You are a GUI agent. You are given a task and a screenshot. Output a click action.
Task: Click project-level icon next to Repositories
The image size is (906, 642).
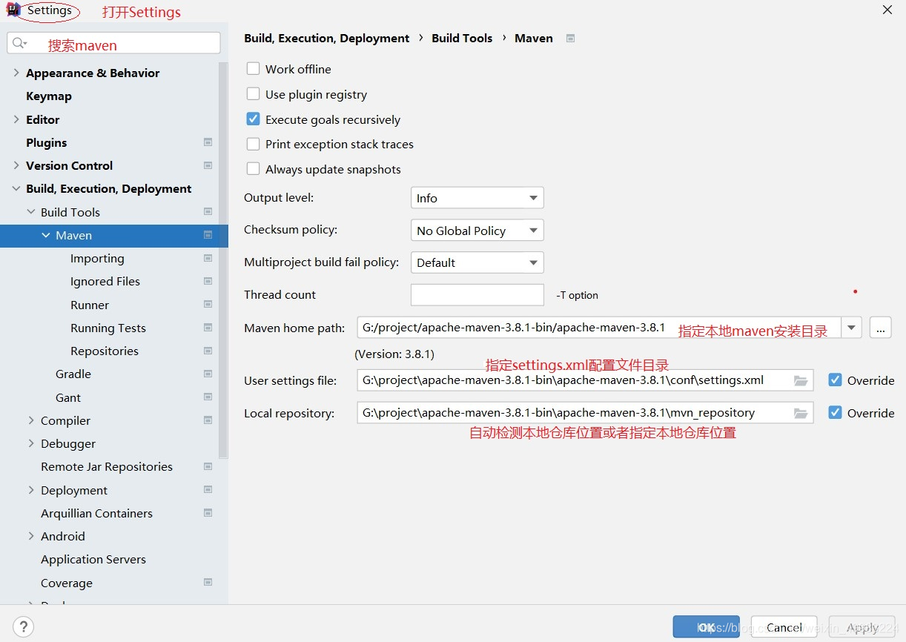[208, 351]
